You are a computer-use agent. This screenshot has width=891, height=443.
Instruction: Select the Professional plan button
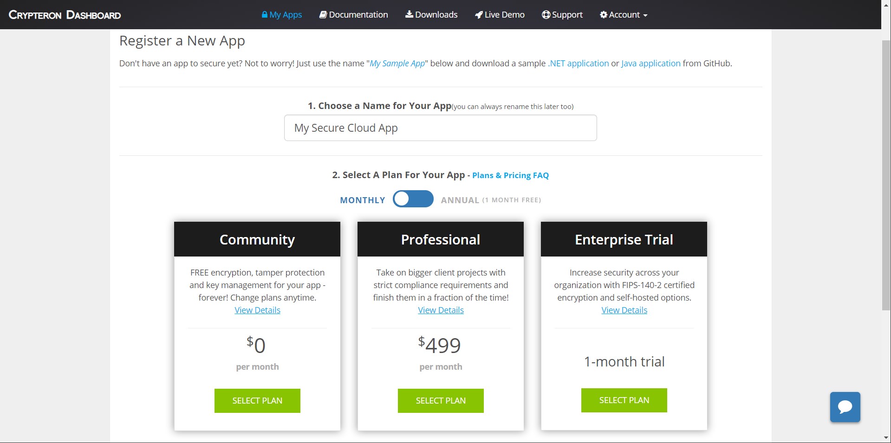tap(441, 400)
